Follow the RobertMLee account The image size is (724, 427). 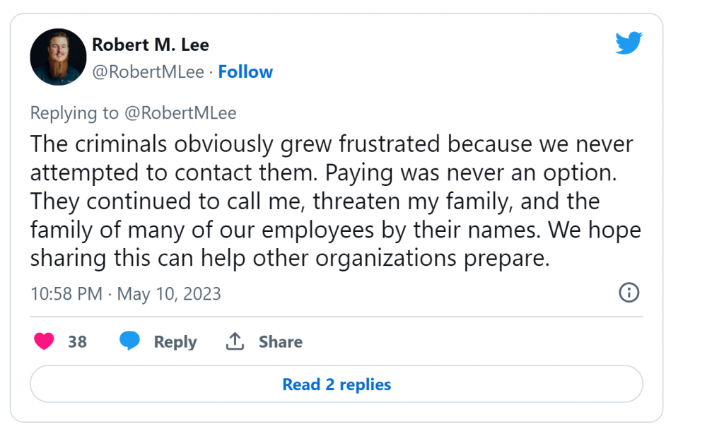[x=245, y=72]
